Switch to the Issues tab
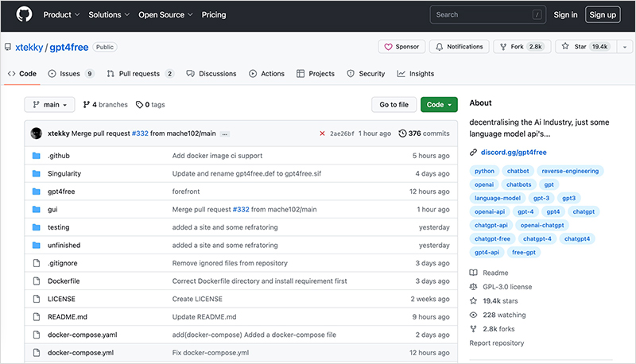The height and width of the screenshot is (364, 636). 71,74
